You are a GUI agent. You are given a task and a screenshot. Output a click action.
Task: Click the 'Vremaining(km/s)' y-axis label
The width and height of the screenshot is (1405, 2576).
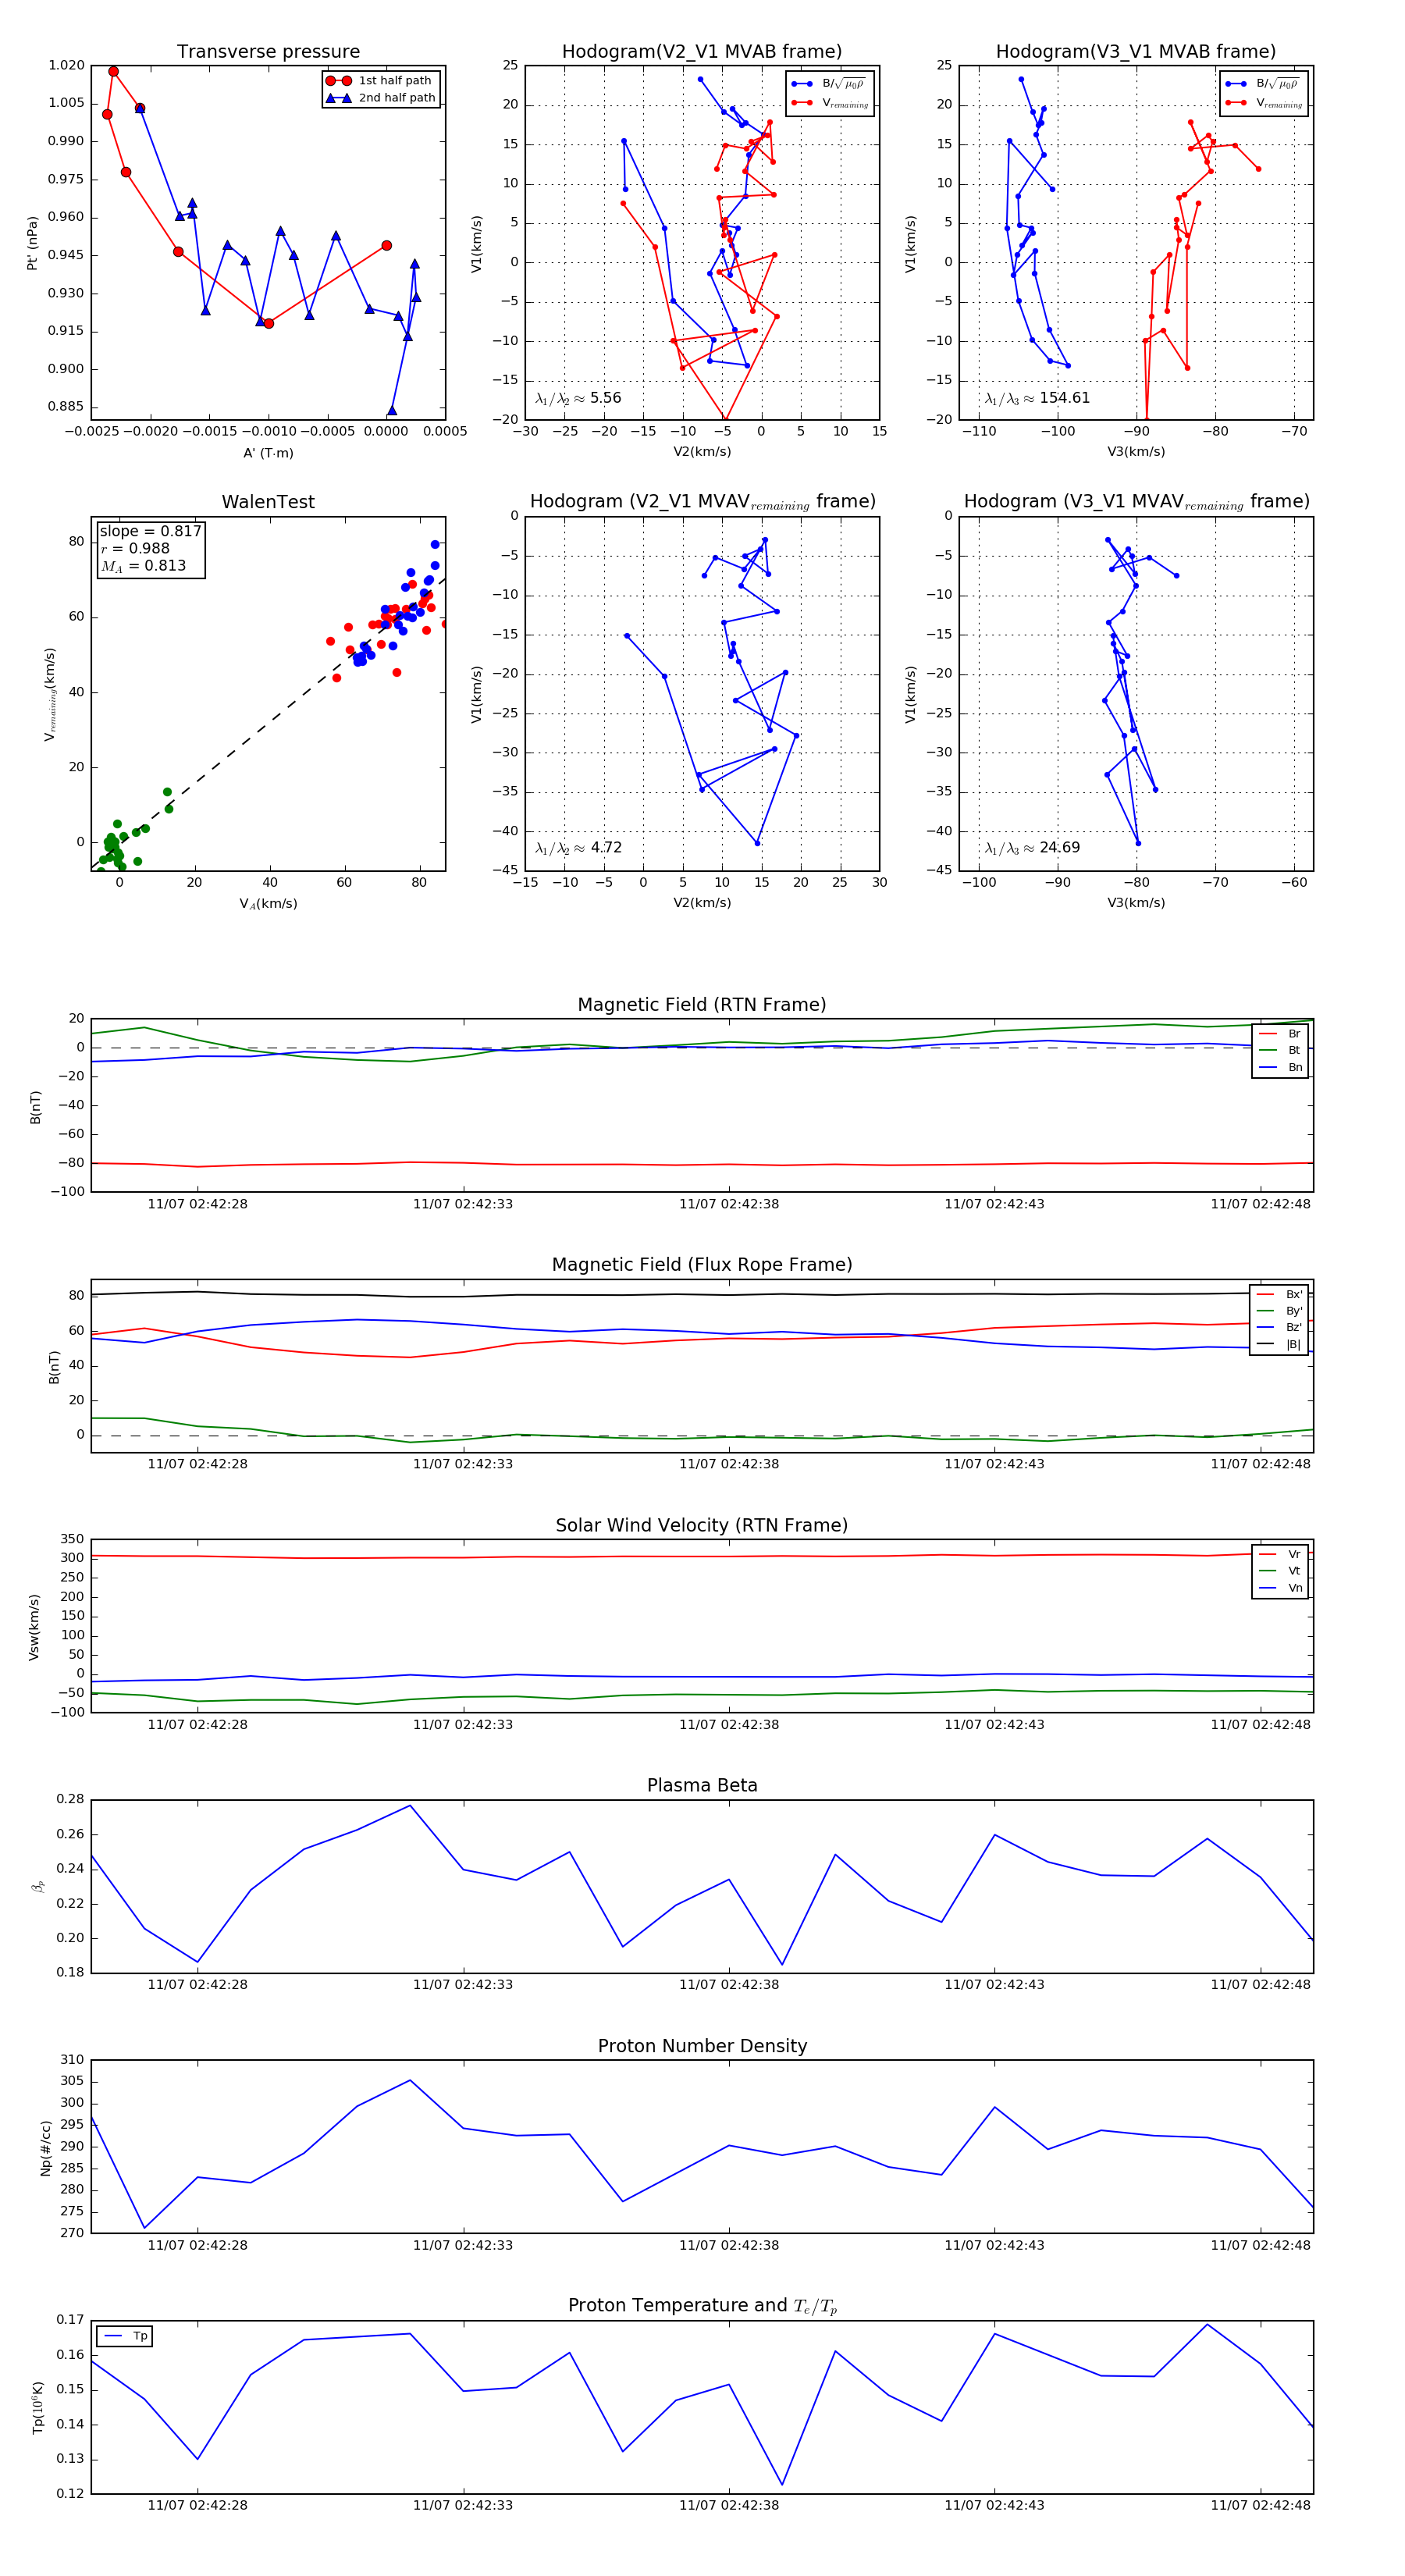(x=50, y=694)
